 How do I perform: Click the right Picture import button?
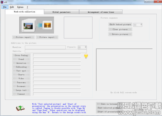47,37
